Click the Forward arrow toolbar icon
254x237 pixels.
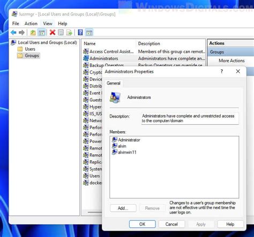pyautogui.click(x=21, y=33)
